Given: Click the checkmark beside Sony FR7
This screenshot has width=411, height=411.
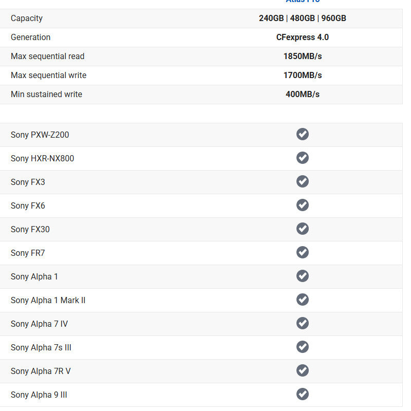Looking at the screenshot, I should (x=303, y=252).
